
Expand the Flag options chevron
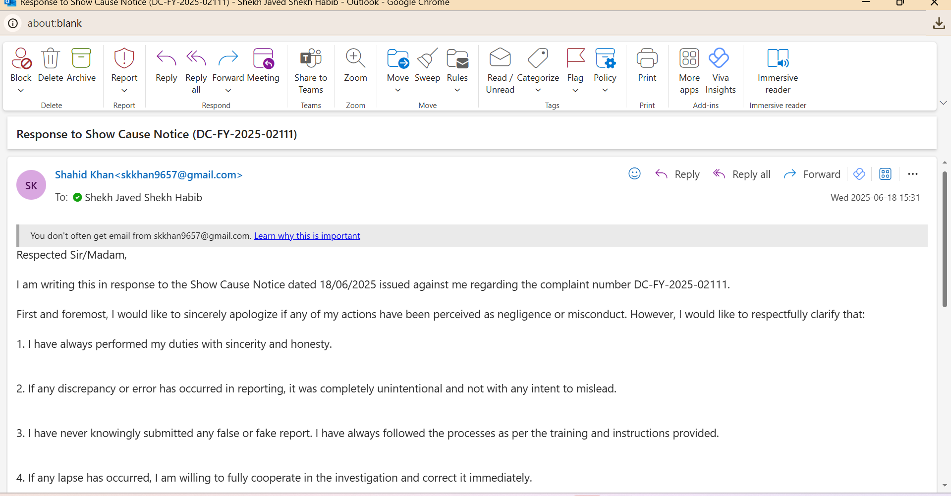pyautogui.click(x=575, y=91)
